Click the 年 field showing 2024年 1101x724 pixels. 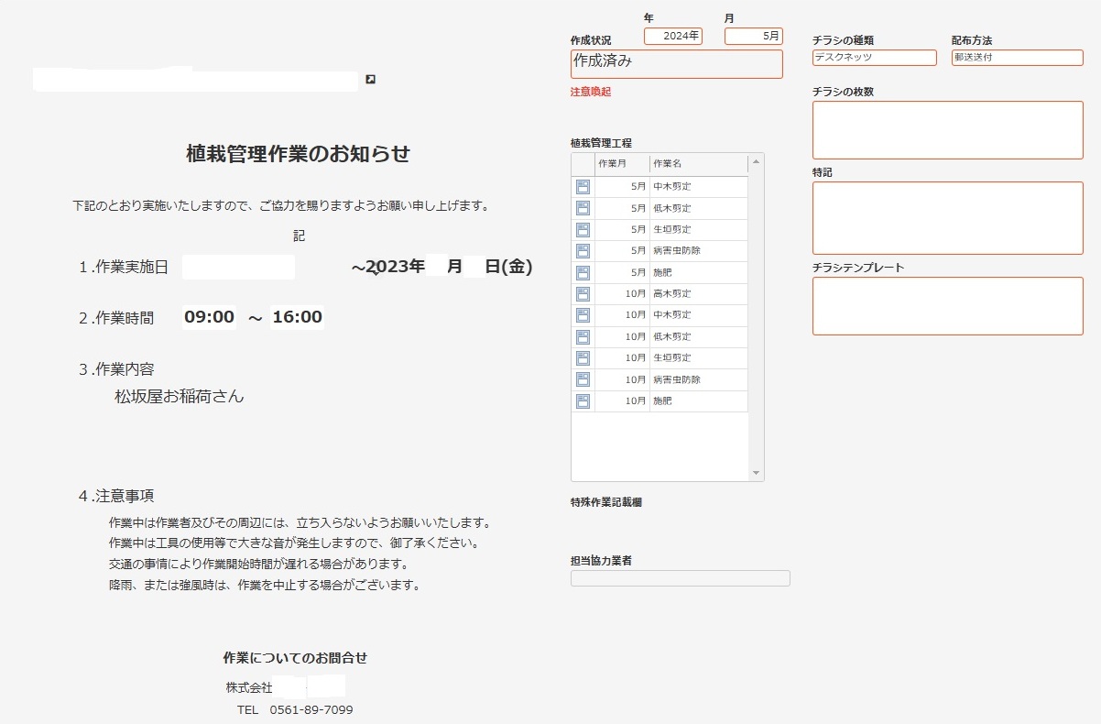(x=672, y=37)
